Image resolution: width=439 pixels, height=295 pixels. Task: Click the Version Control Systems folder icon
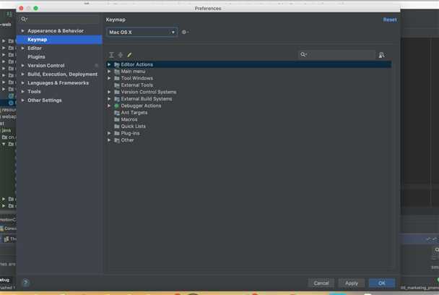pyautogui.click(x=117, y=92)
